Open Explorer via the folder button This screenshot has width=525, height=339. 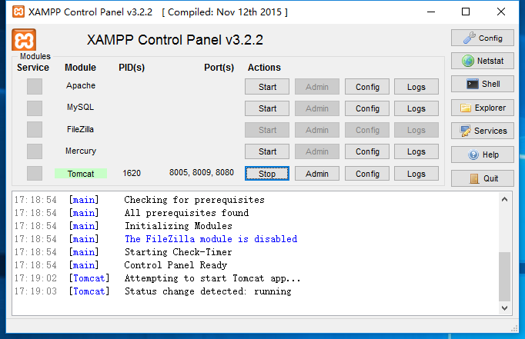click(x=482, y=108)
